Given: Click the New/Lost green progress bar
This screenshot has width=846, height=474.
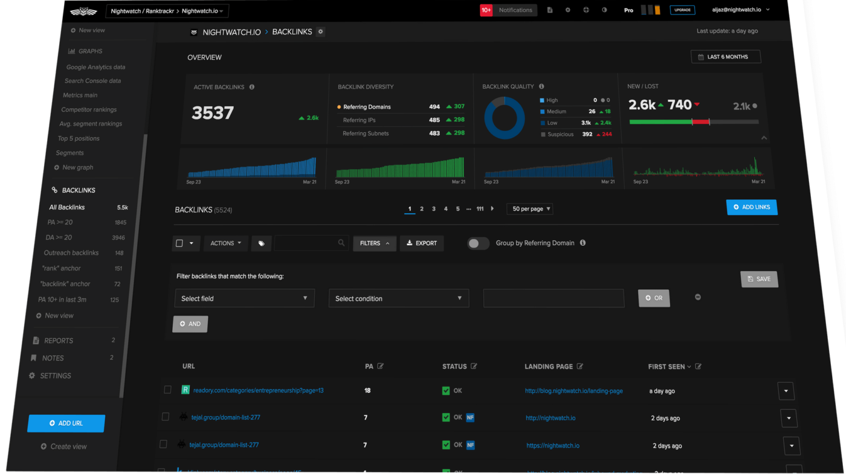Looking at the screenshot, I should click(660, 122).
